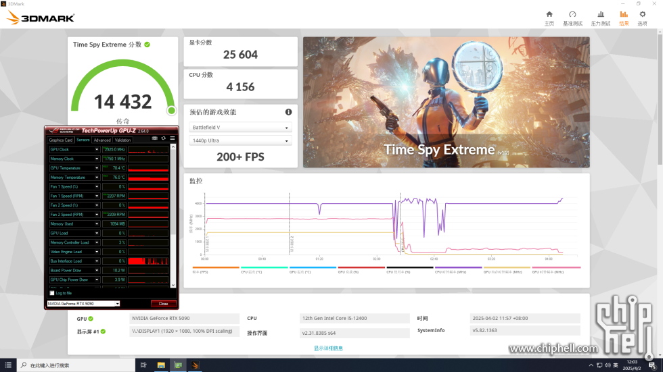Toggle the red GPU load legend line

point(361,267)
